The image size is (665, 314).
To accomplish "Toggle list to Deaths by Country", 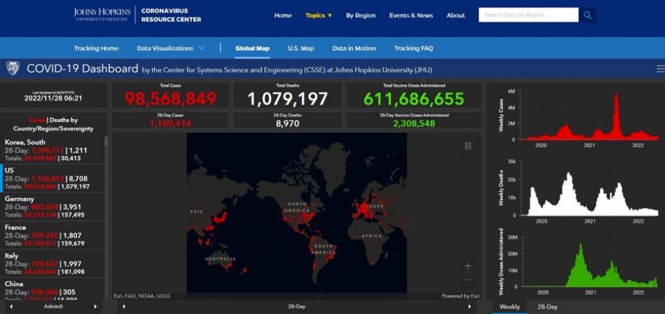I will (54, 124).
